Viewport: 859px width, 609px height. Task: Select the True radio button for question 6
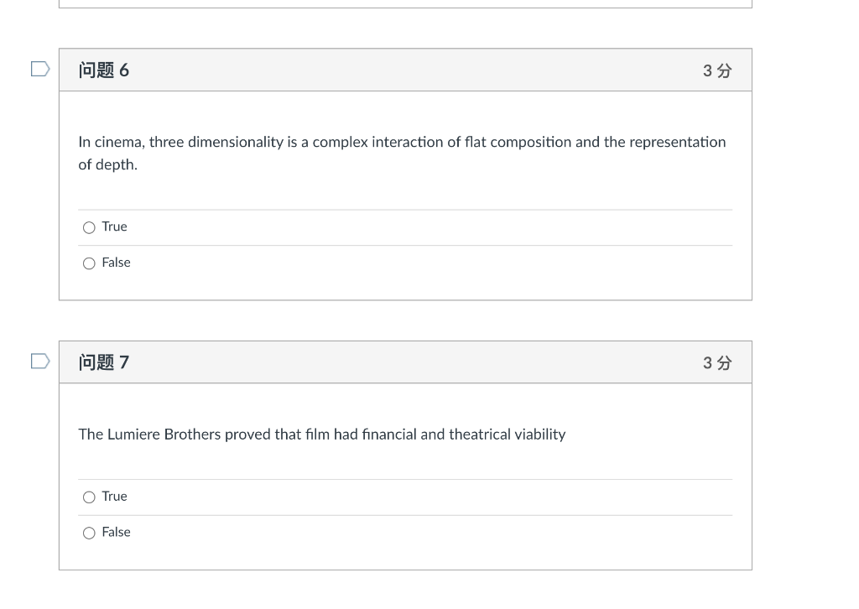click(x=89, y=227)
